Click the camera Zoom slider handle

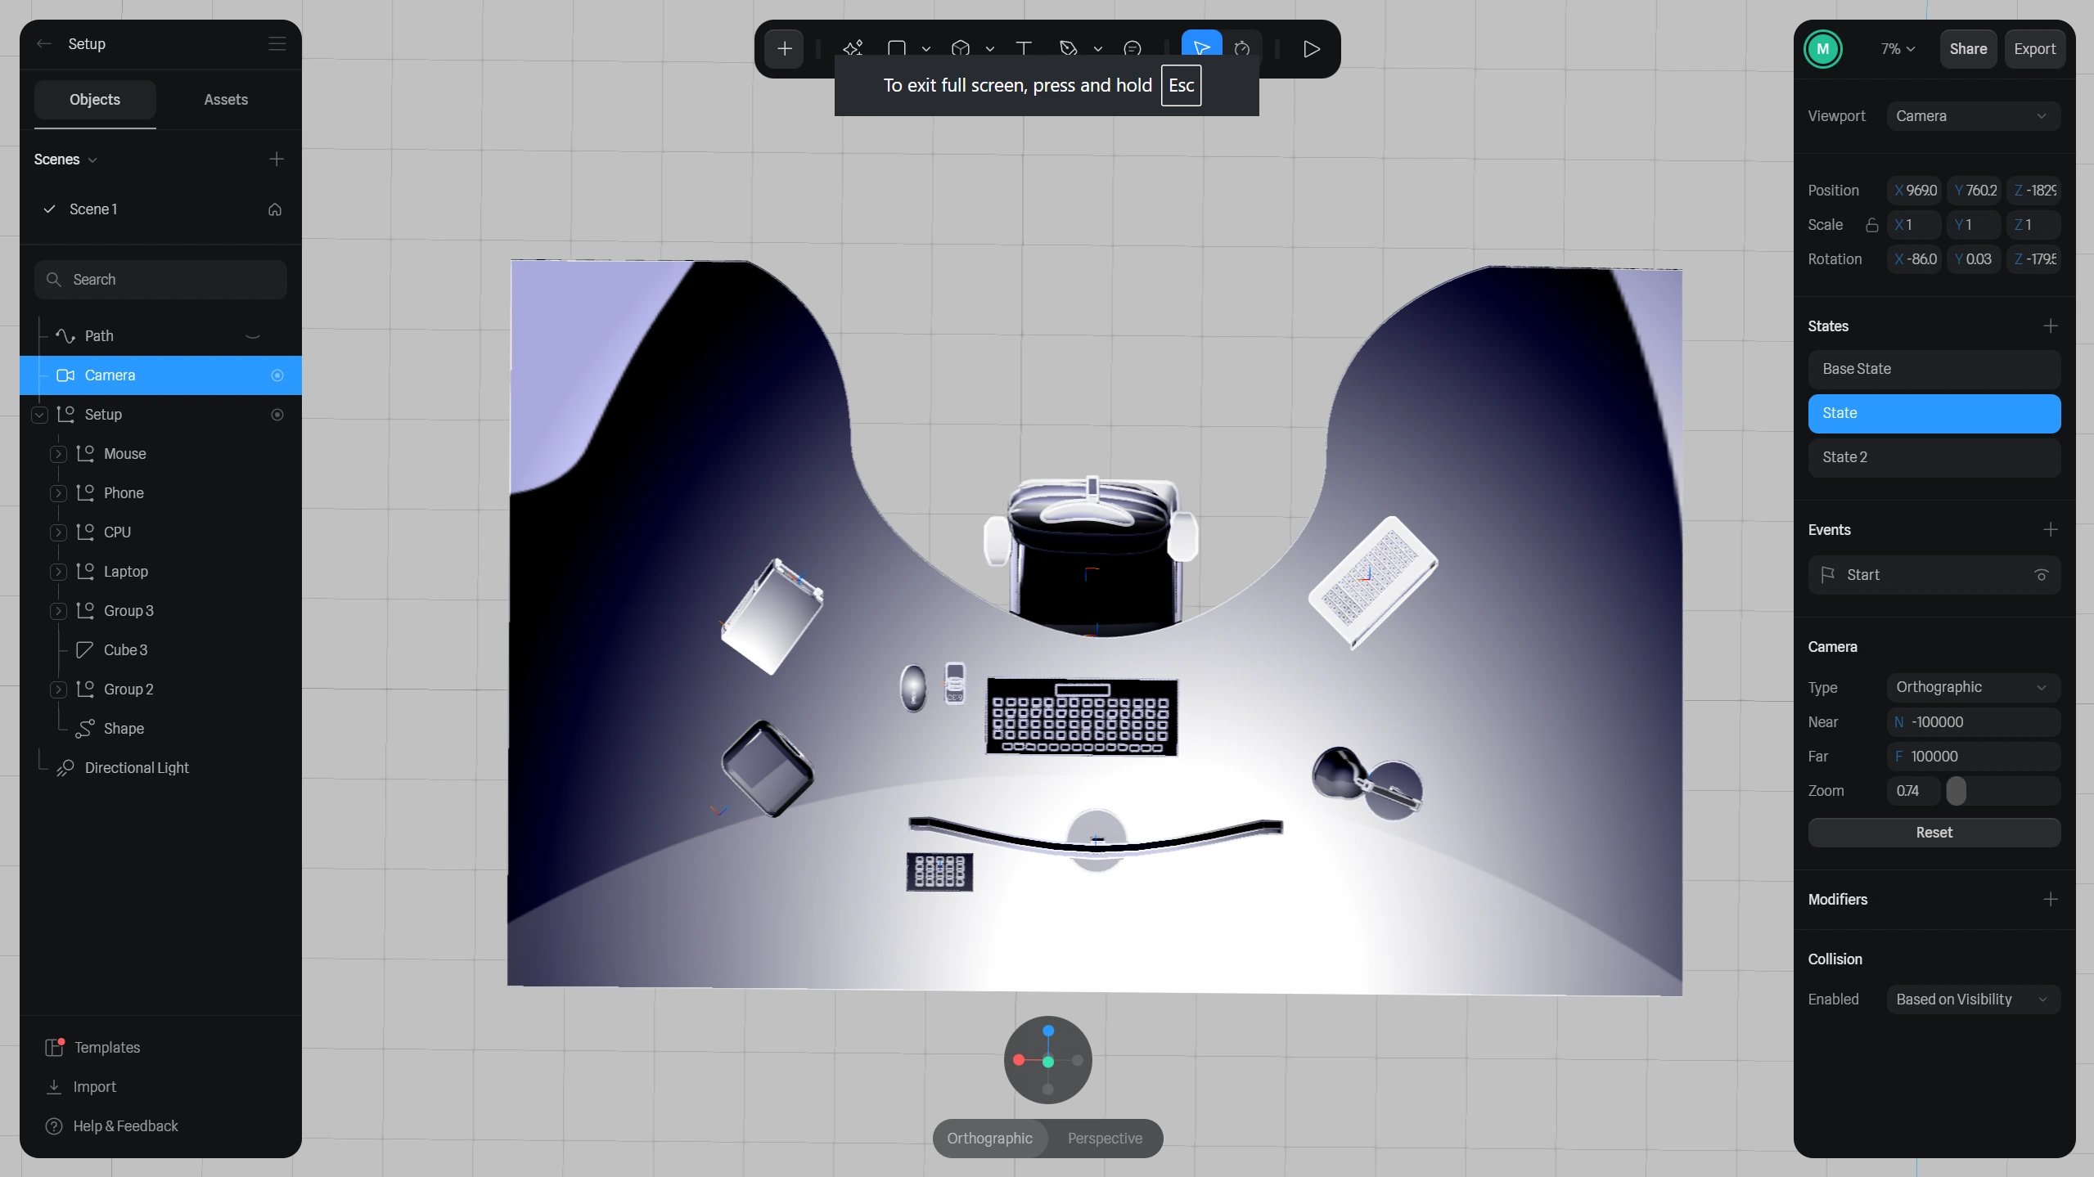coord(1956,791)
